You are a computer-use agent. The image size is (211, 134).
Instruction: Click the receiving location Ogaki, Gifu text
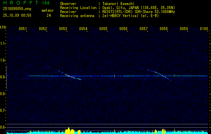click(x=139, y=8)
